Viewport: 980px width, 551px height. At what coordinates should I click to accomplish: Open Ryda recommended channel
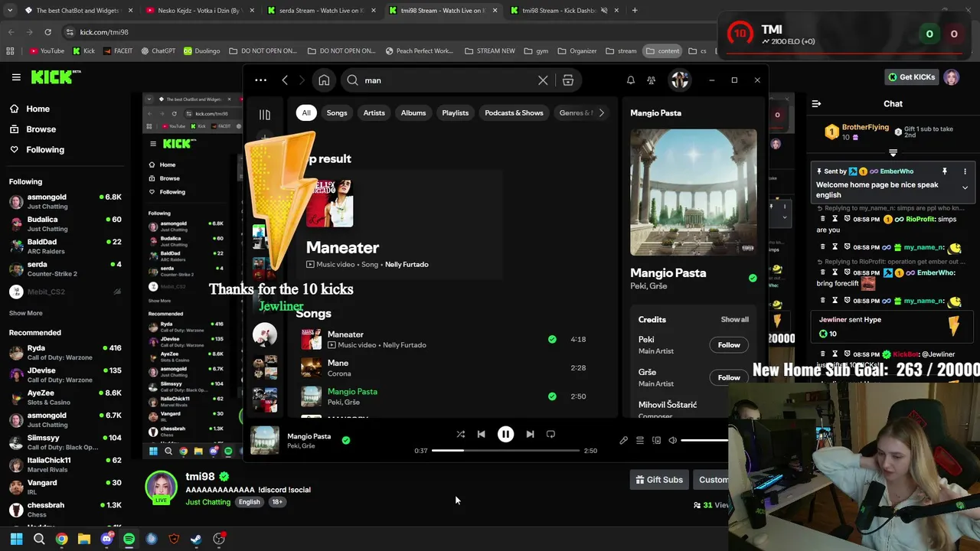65,352
